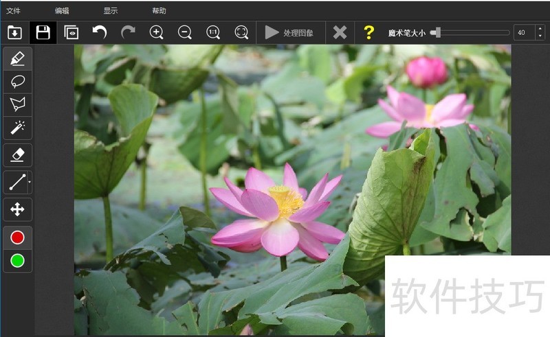
Task: Select the polygonal lasso tool
Action: click(x=18, y=104)
